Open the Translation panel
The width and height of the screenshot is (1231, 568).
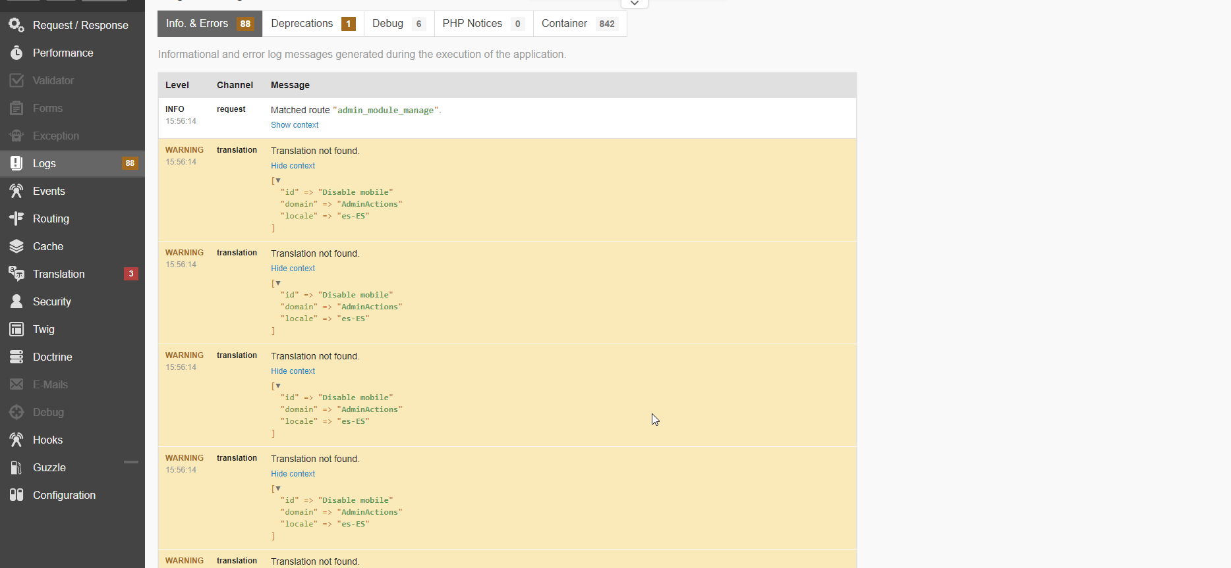pyautogui.click(x=72, y=274)
